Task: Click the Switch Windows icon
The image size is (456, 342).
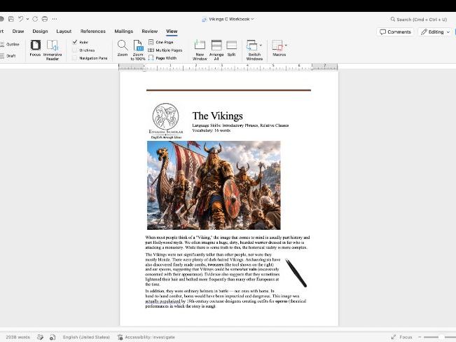Action: [252, 46]
